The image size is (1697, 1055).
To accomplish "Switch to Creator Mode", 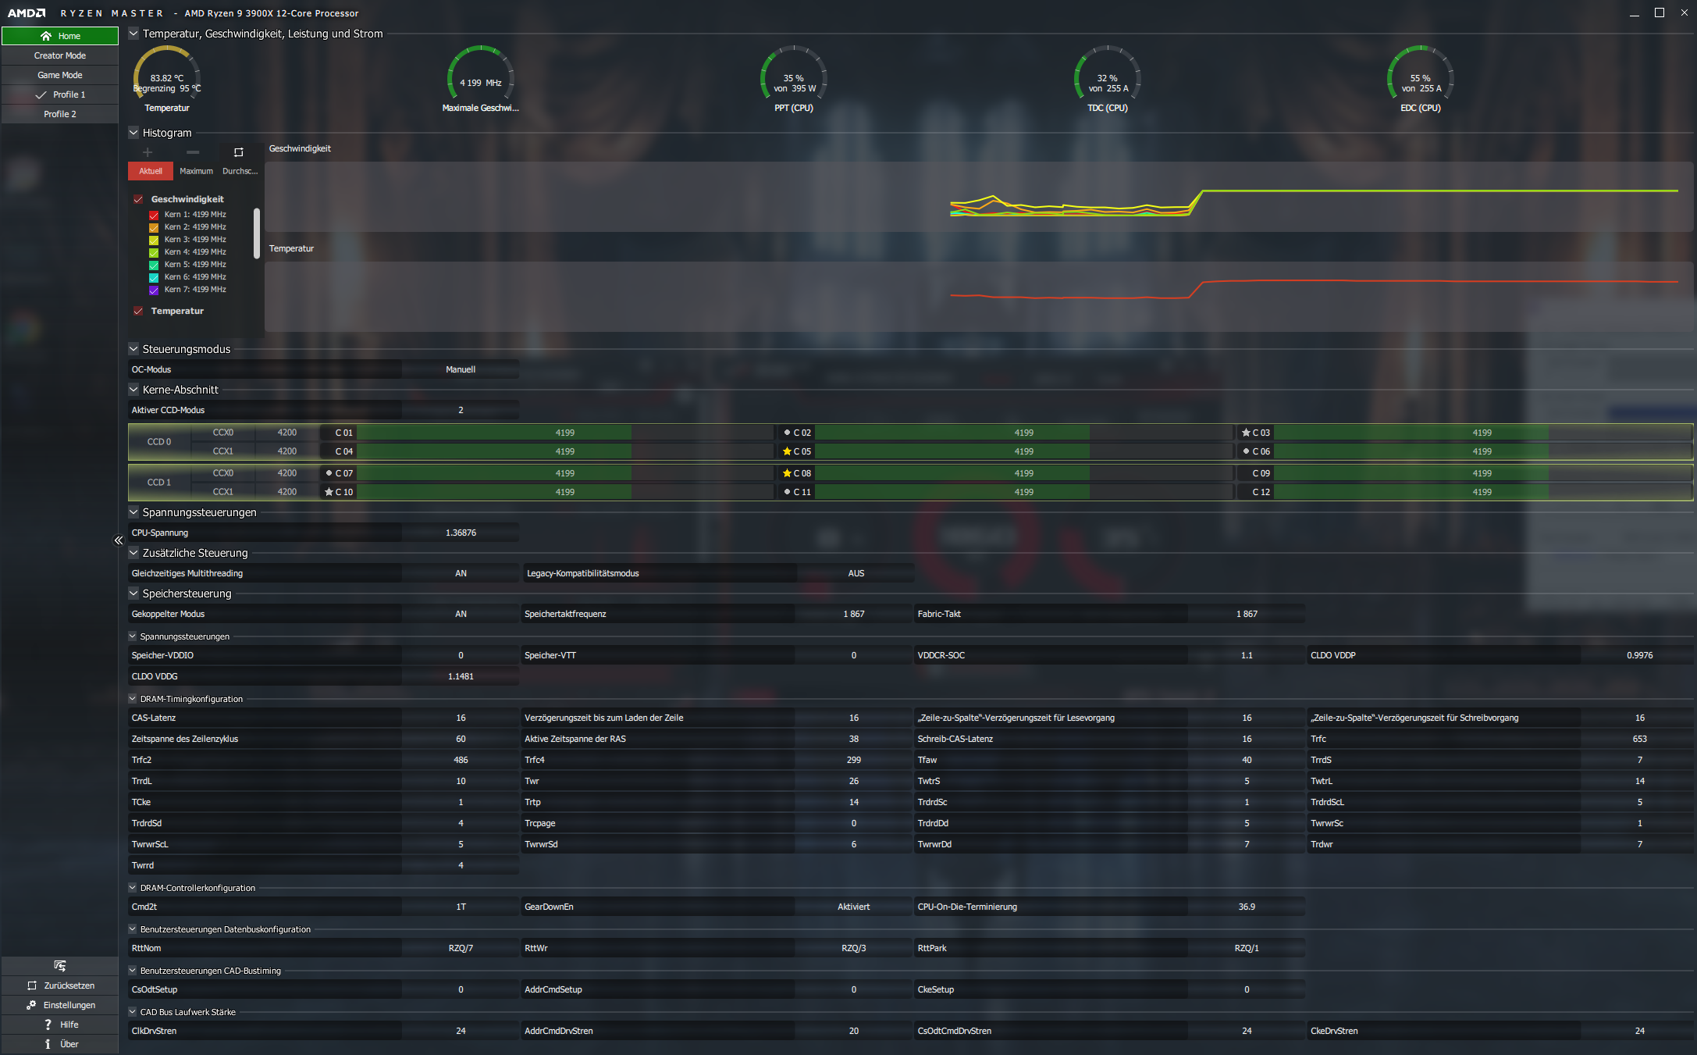I will tap(60, 55).
